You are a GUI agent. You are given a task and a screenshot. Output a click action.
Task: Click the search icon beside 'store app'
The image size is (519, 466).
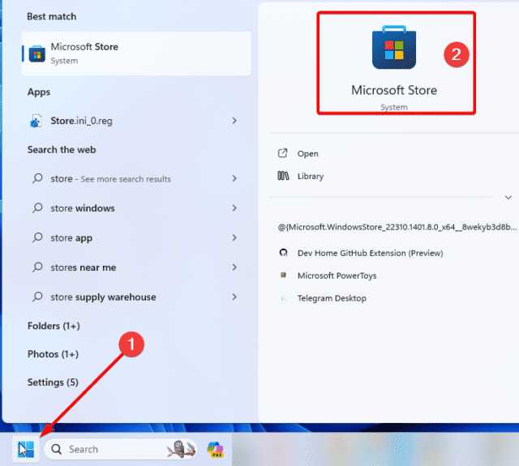(37, 237)
